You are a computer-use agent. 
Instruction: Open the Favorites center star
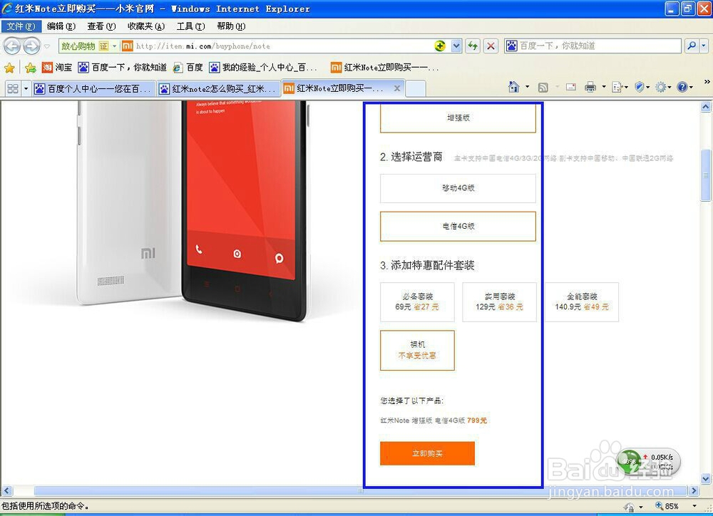(9, 68)
